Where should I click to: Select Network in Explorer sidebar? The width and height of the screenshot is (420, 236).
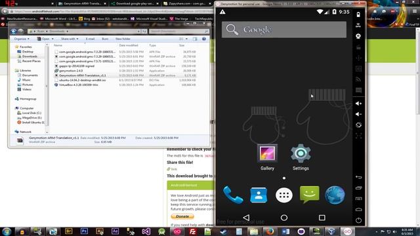pos(26,132)
